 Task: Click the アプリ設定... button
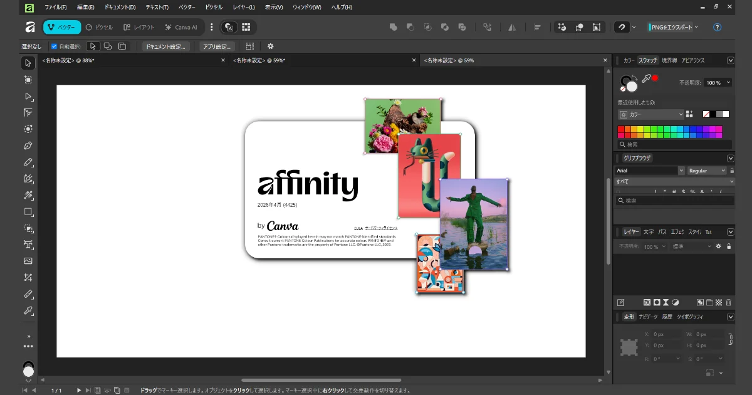[x=217, y=46]
